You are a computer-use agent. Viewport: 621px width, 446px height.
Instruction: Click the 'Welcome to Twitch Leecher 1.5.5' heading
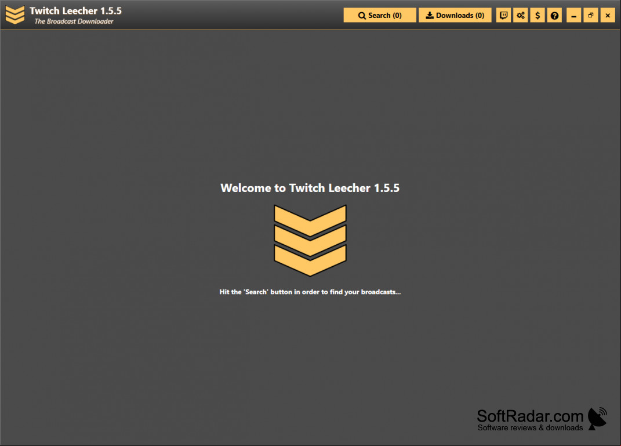pyautogui.click(x=310, y=188)
